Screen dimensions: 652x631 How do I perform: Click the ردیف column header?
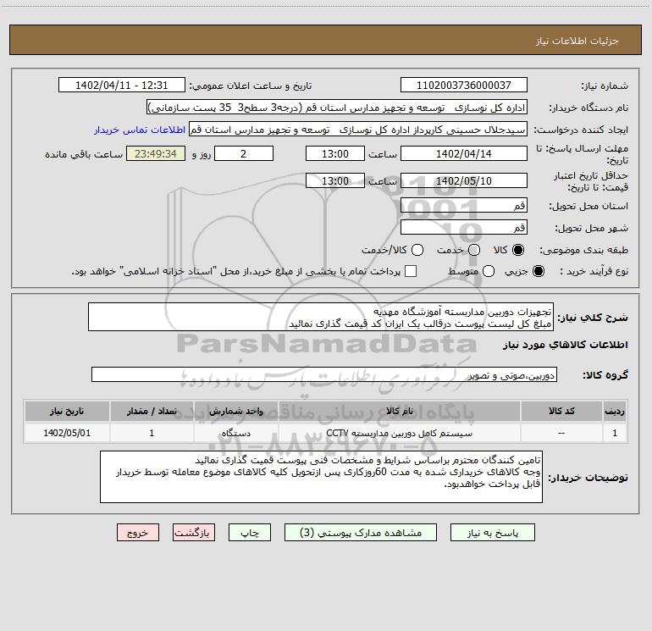[615, 411]
